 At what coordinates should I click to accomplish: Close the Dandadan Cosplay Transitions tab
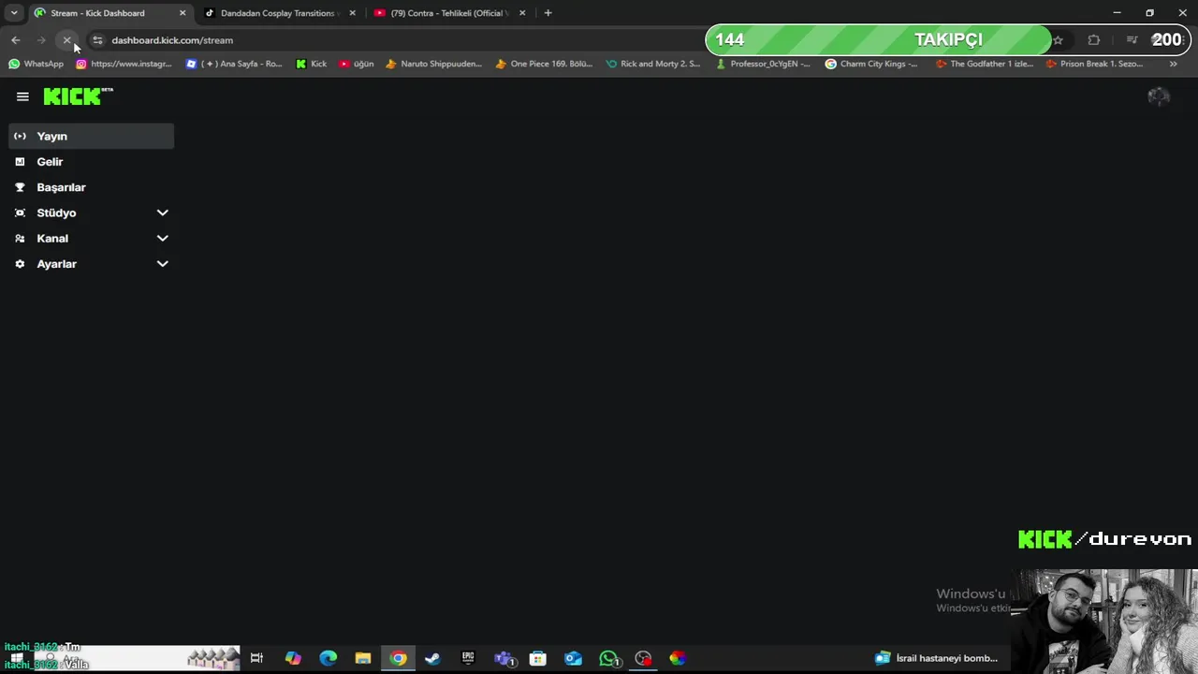(352, 13)
